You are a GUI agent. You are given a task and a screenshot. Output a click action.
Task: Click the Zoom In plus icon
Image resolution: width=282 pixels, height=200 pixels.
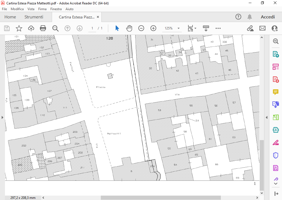tap(153, 28)
